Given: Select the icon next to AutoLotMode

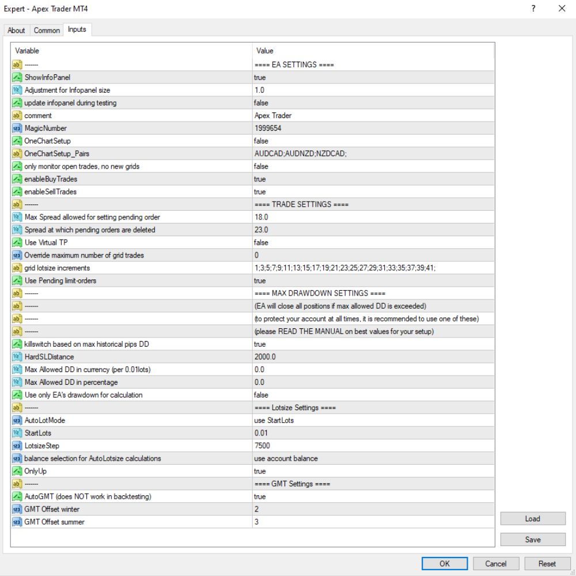Looking at the screenshot, I should coord(17,420).
